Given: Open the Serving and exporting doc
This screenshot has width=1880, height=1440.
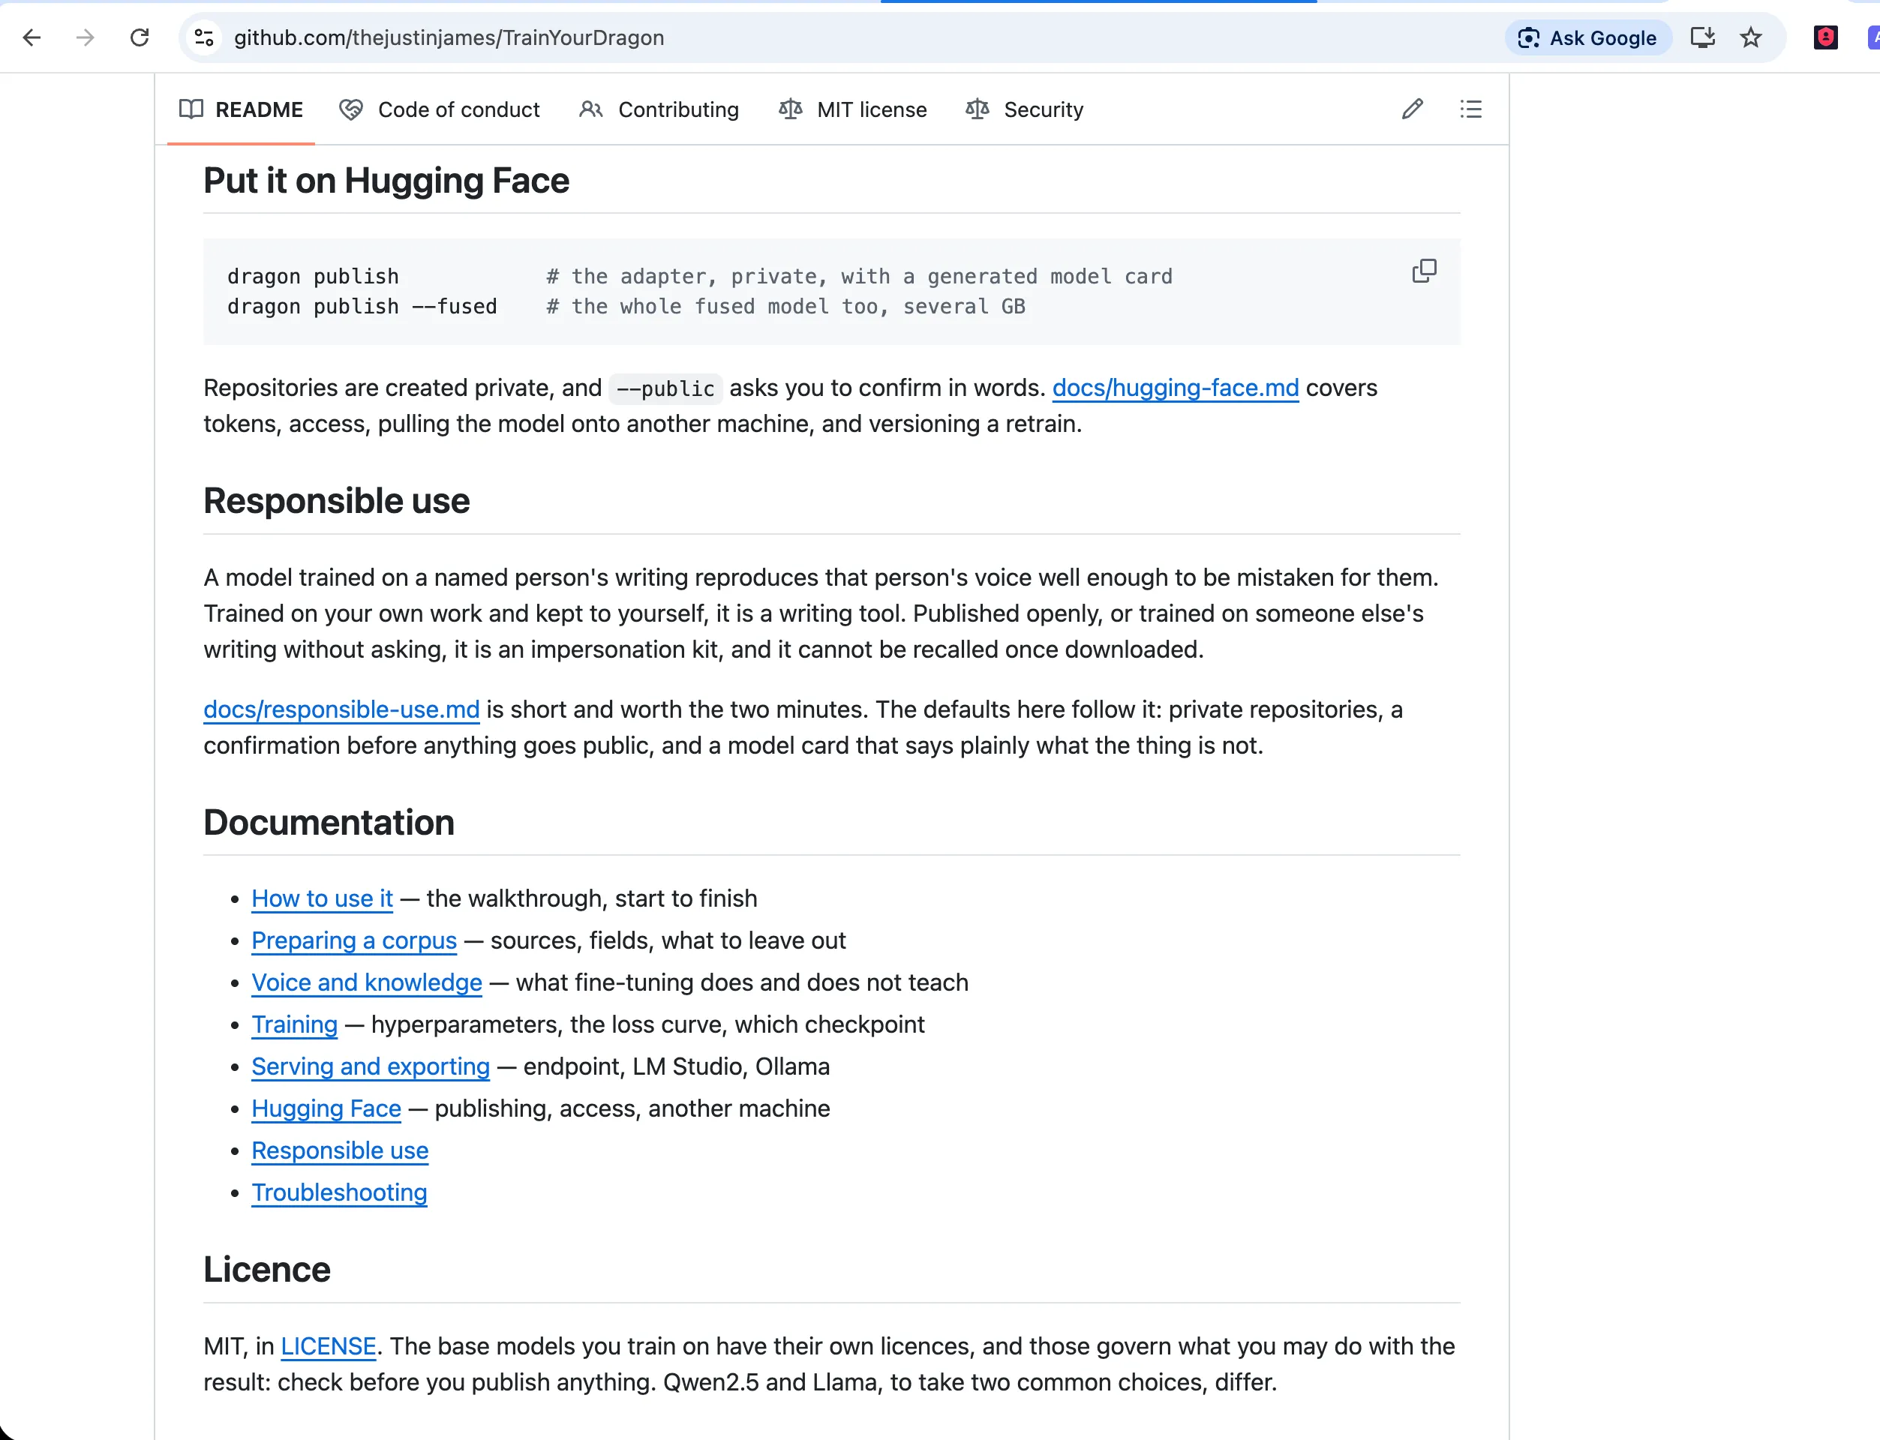Looking at the screenshot, I should pos(371,1066).
